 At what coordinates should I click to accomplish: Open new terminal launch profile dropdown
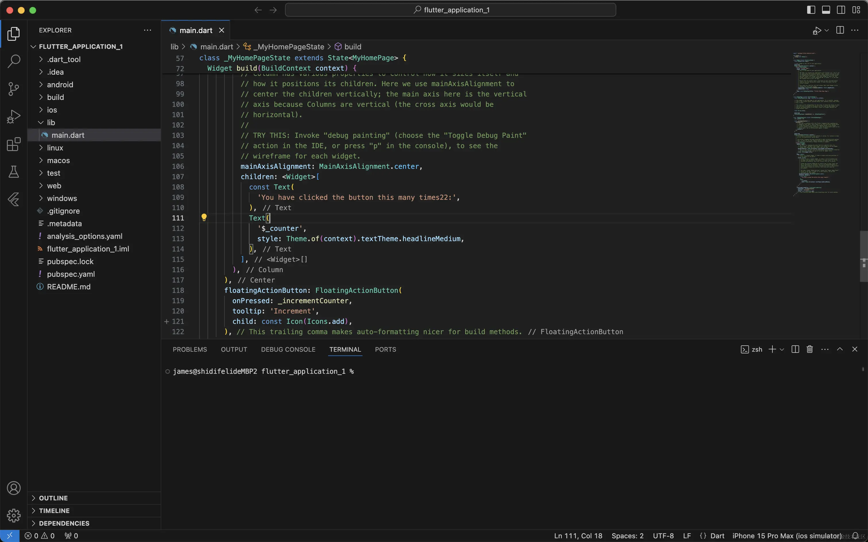tap(782, 349)
